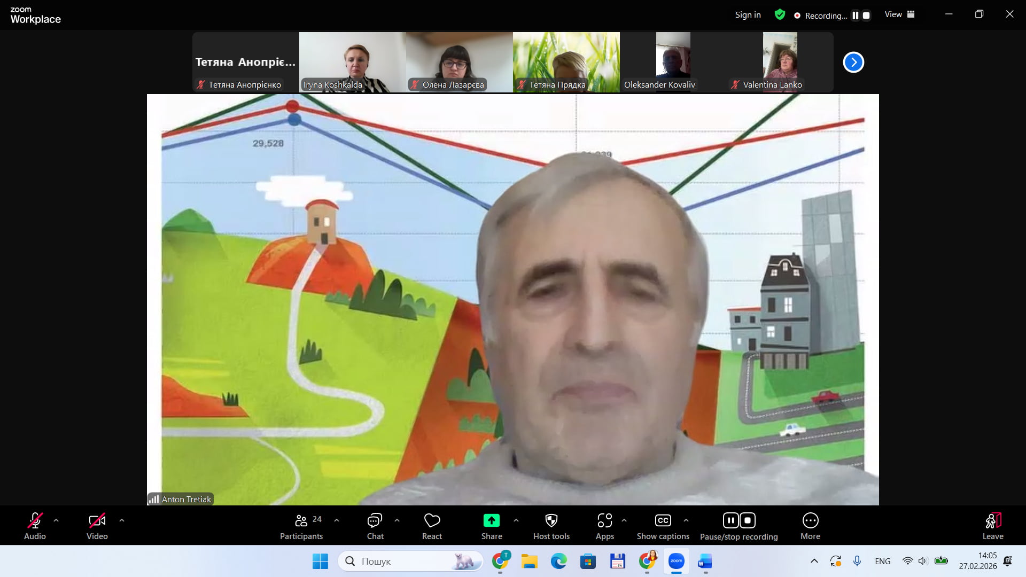
Task: Unmute the Audio microphone
Action: coord(35,520)
